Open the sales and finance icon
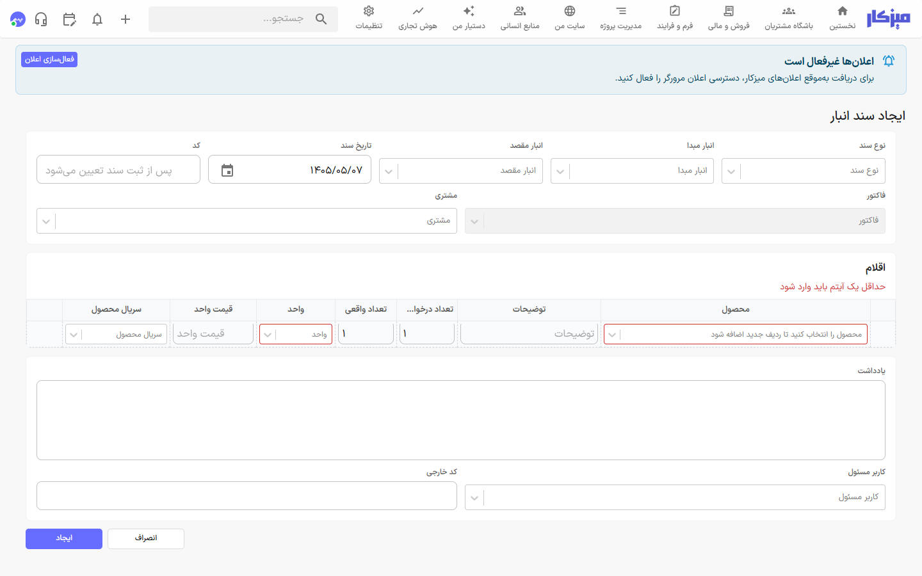Viewport: 922px width, 576px height. click(729, 11)
